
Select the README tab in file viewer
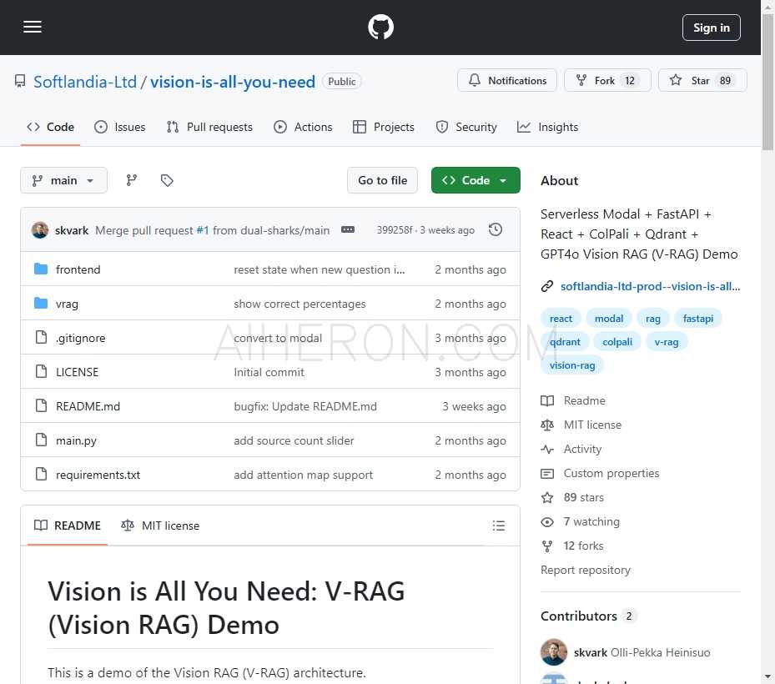[68, 526]
